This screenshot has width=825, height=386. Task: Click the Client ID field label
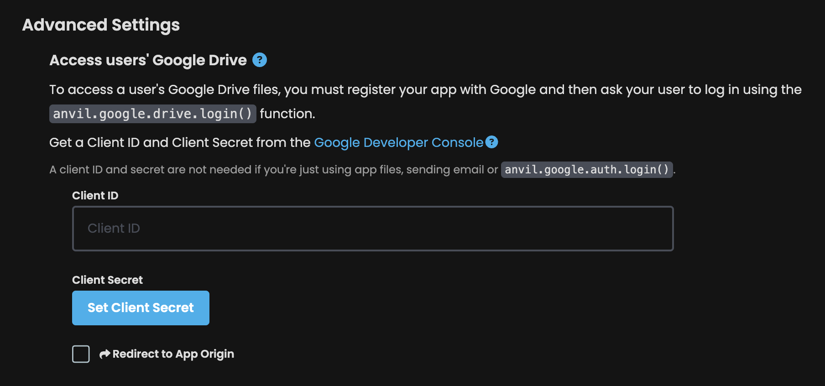pos(95,196)
